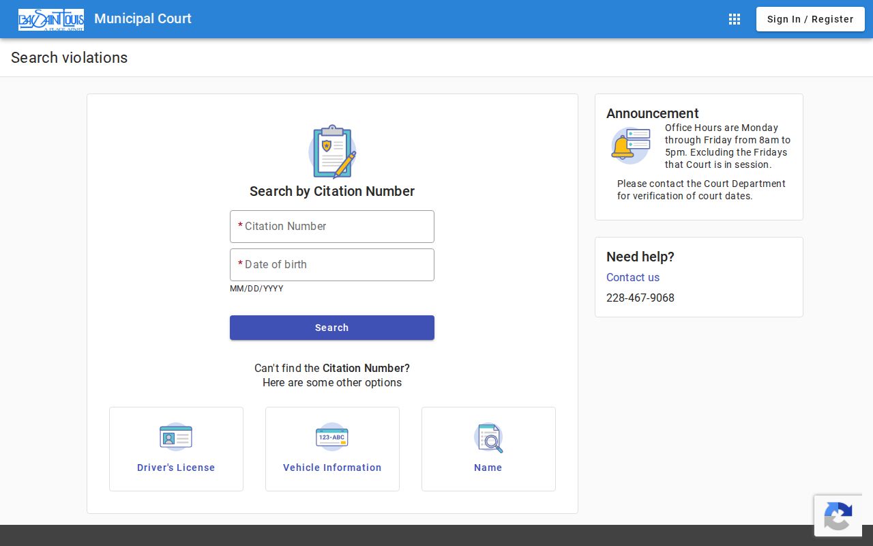Click the "Here are some other options" text

[x=332, y=382]
